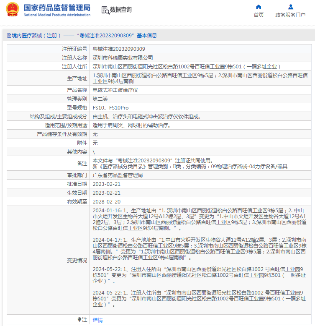Click the 注册人住所 address value
Image resolution: width=315 pixels, height=326 pixels.
point(186,67)
